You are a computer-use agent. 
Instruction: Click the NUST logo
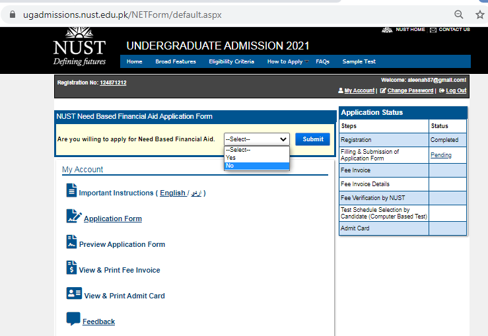pos(79,47)
